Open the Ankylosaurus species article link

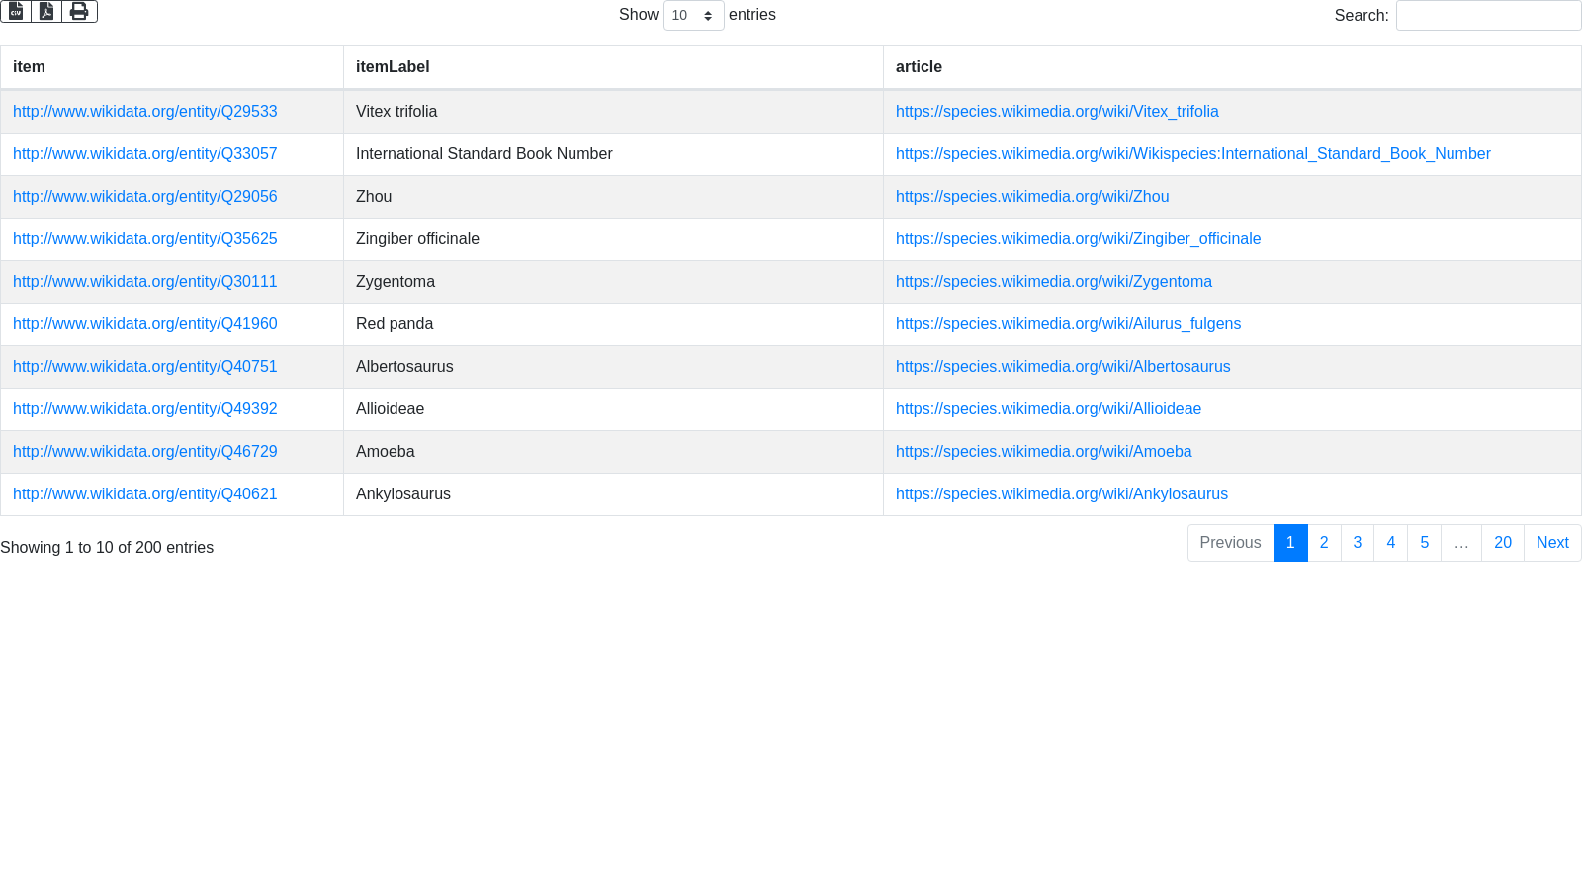(x=1061, y=494)
